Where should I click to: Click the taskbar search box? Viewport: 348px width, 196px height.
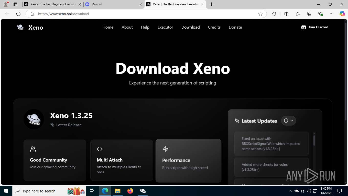(49, 191)
